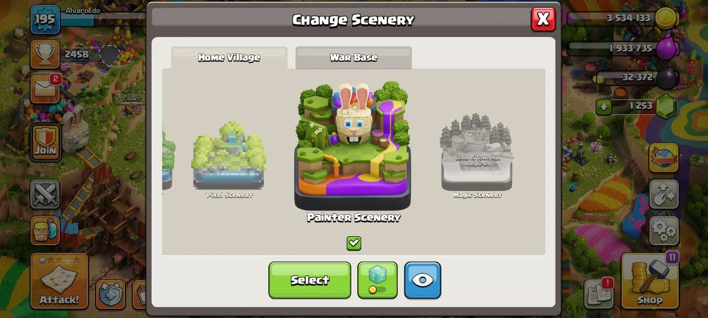The width and height of the screenshot is (708, 318).
Task: Open the Shop with hammer icon
Action: 650,281
